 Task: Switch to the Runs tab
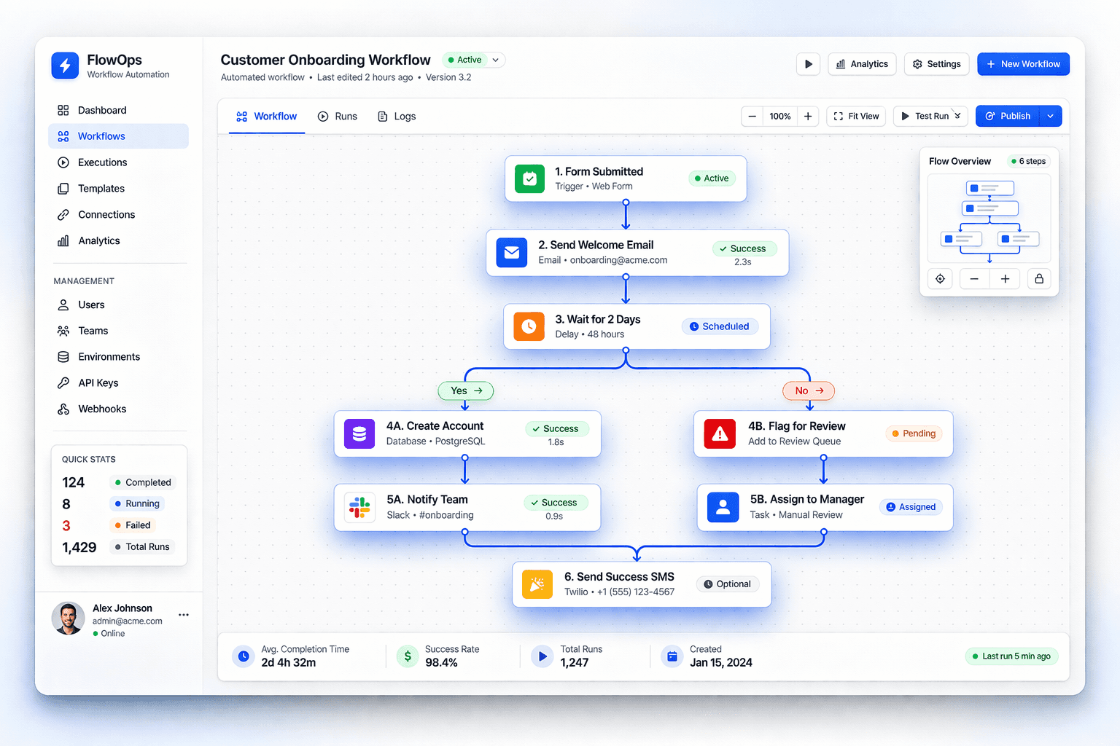point(338,116)
